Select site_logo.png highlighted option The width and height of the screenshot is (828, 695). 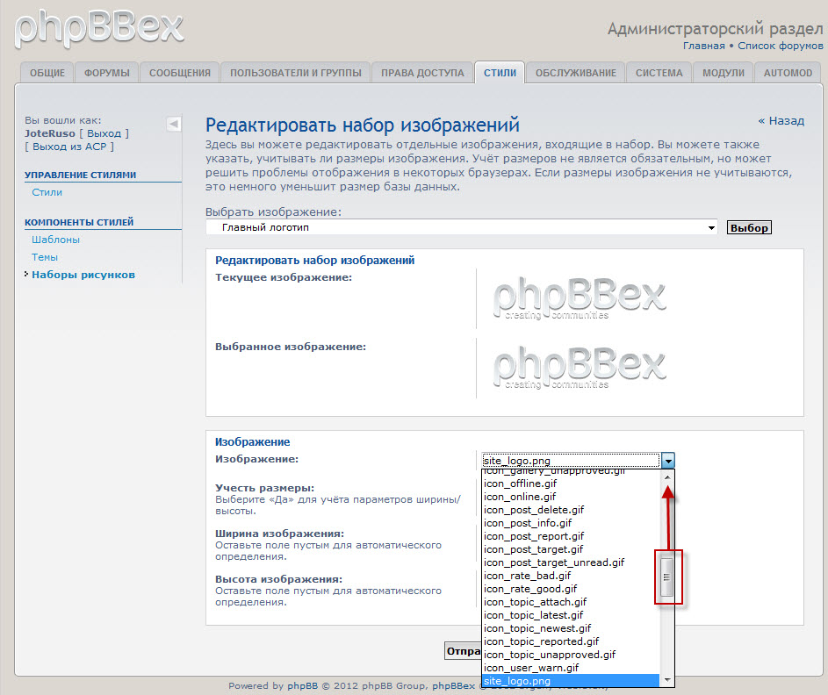517,681
